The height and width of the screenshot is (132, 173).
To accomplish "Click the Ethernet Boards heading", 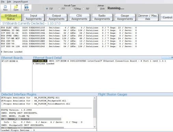I will [12, 58].
